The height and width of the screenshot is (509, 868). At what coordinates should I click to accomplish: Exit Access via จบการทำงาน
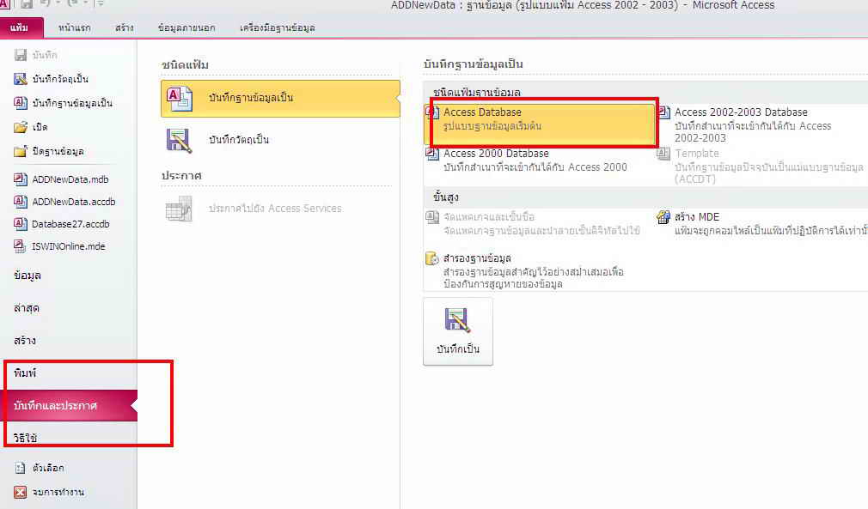49,492
